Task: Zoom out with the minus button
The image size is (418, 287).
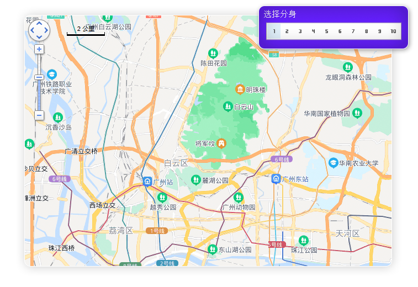Action: pos(39,115)
